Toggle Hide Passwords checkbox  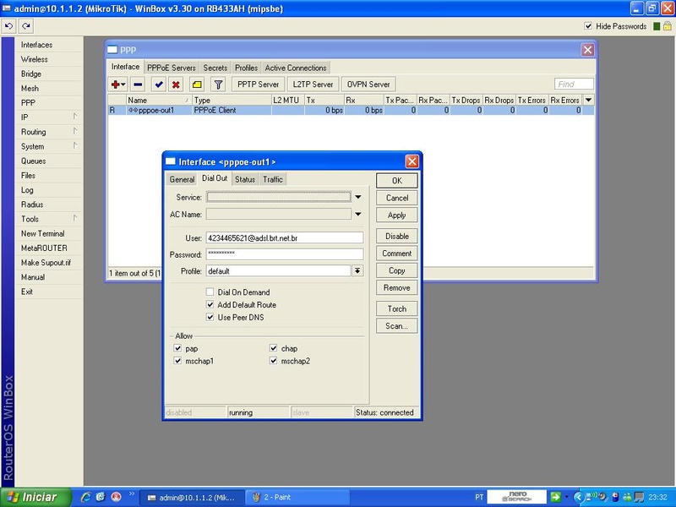point(588,26)
